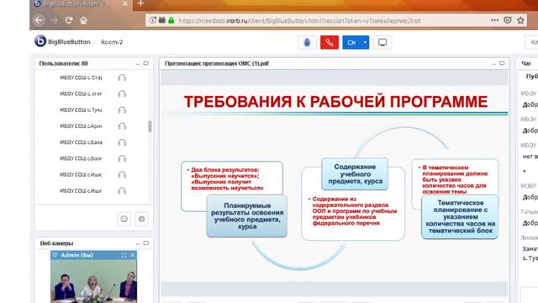Maximize the Users panel
The image size is (538, 303).
(145, 63)
